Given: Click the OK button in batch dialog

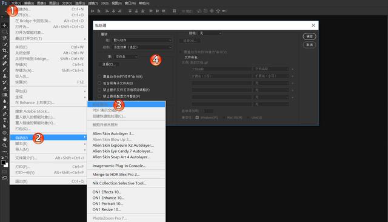Looking at the screenshot, I should coord(309,36).
